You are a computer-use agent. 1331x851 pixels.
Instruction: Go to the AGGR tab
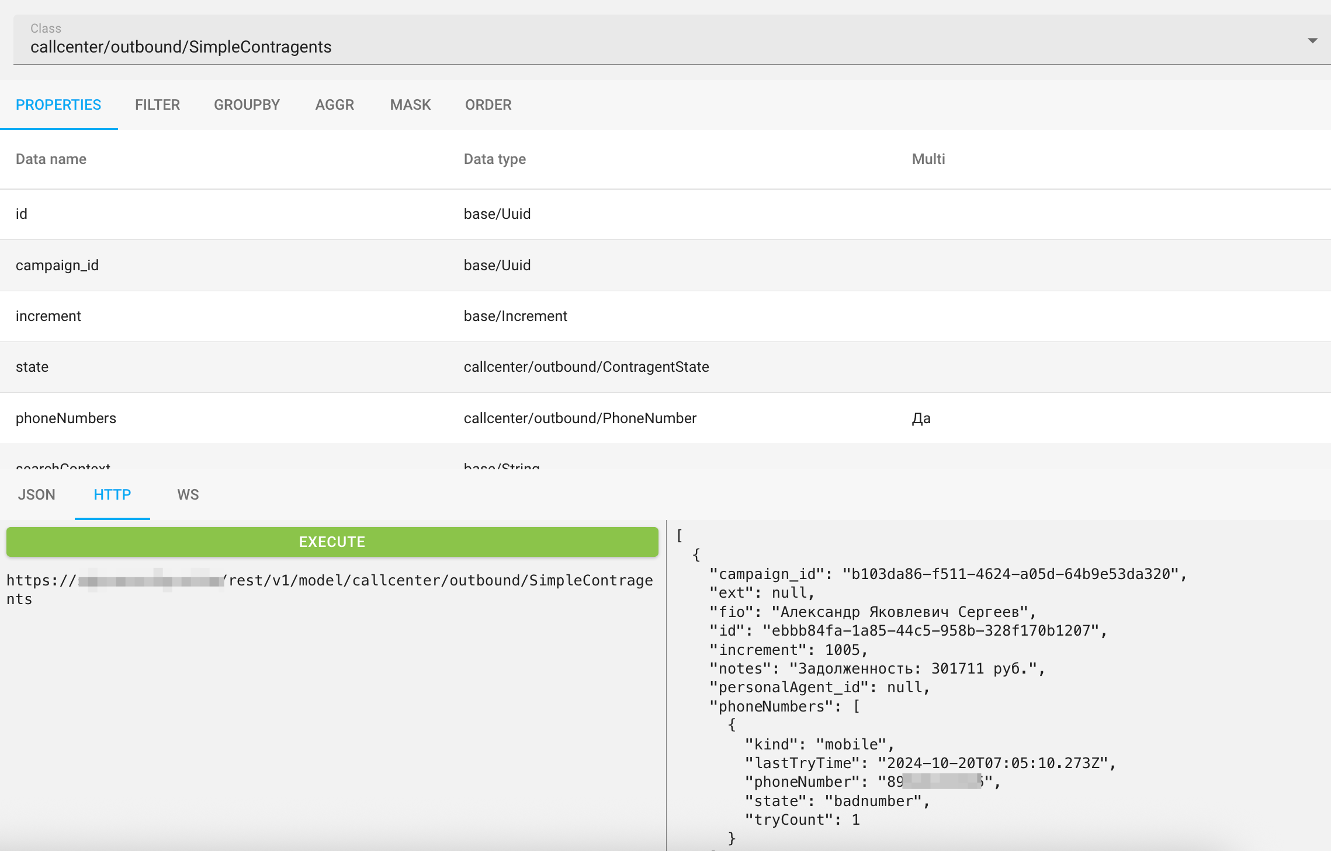(x=334, y=105)
